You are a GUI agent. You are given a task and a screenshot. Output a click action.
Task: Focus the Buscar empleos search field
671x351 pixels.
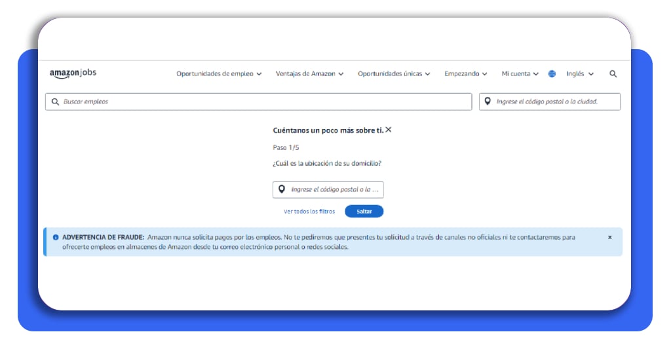coord(258,102)
